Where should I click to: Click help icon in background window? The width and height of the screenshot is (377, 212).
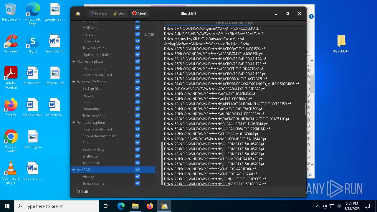click(311, 16)
